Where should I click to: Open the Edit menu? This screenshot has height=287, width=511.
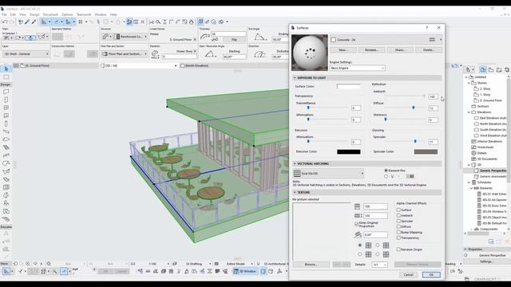(x=13, y=14)
